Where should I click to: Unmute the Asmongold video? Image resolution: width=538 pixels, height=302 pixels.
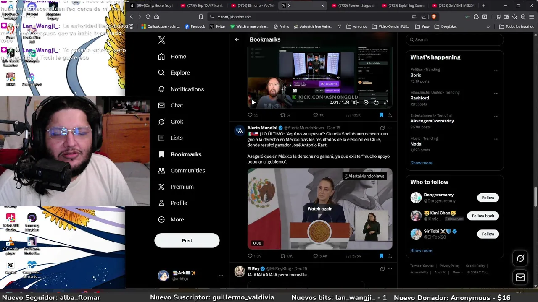coord(356,102)
